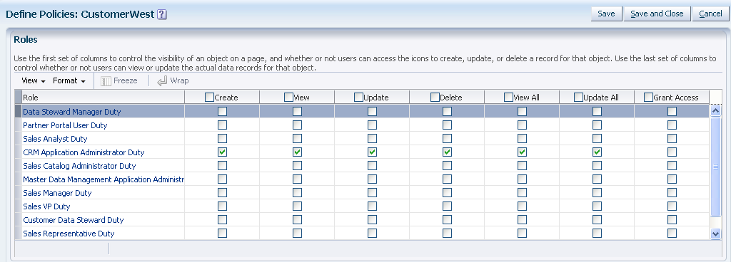Click Save and Close button

pos(657,14)
